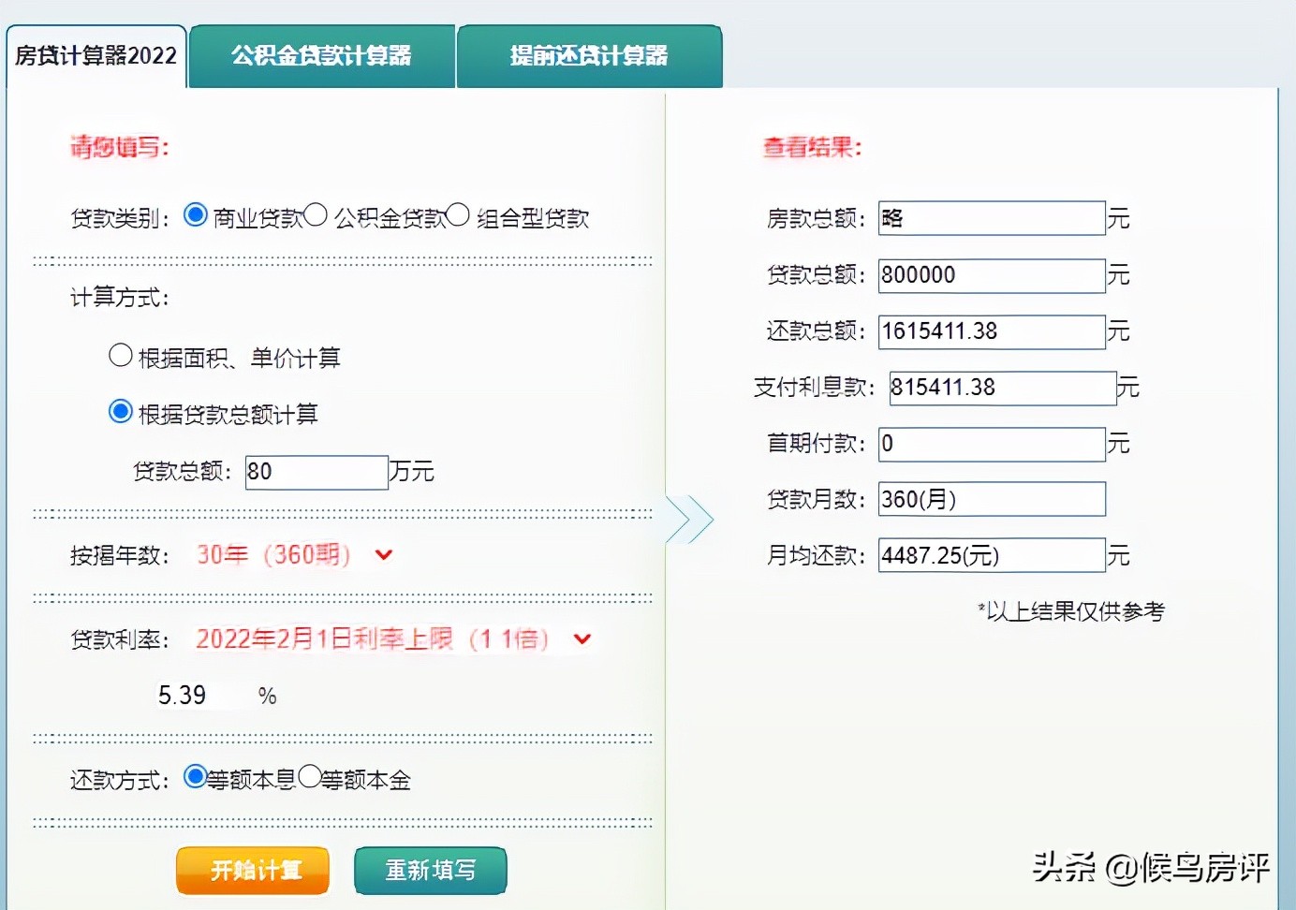Viewport: 1296px width, 910px height.
Task: Return to the 房贷计算器2022 tab
Action: point(95,56)
